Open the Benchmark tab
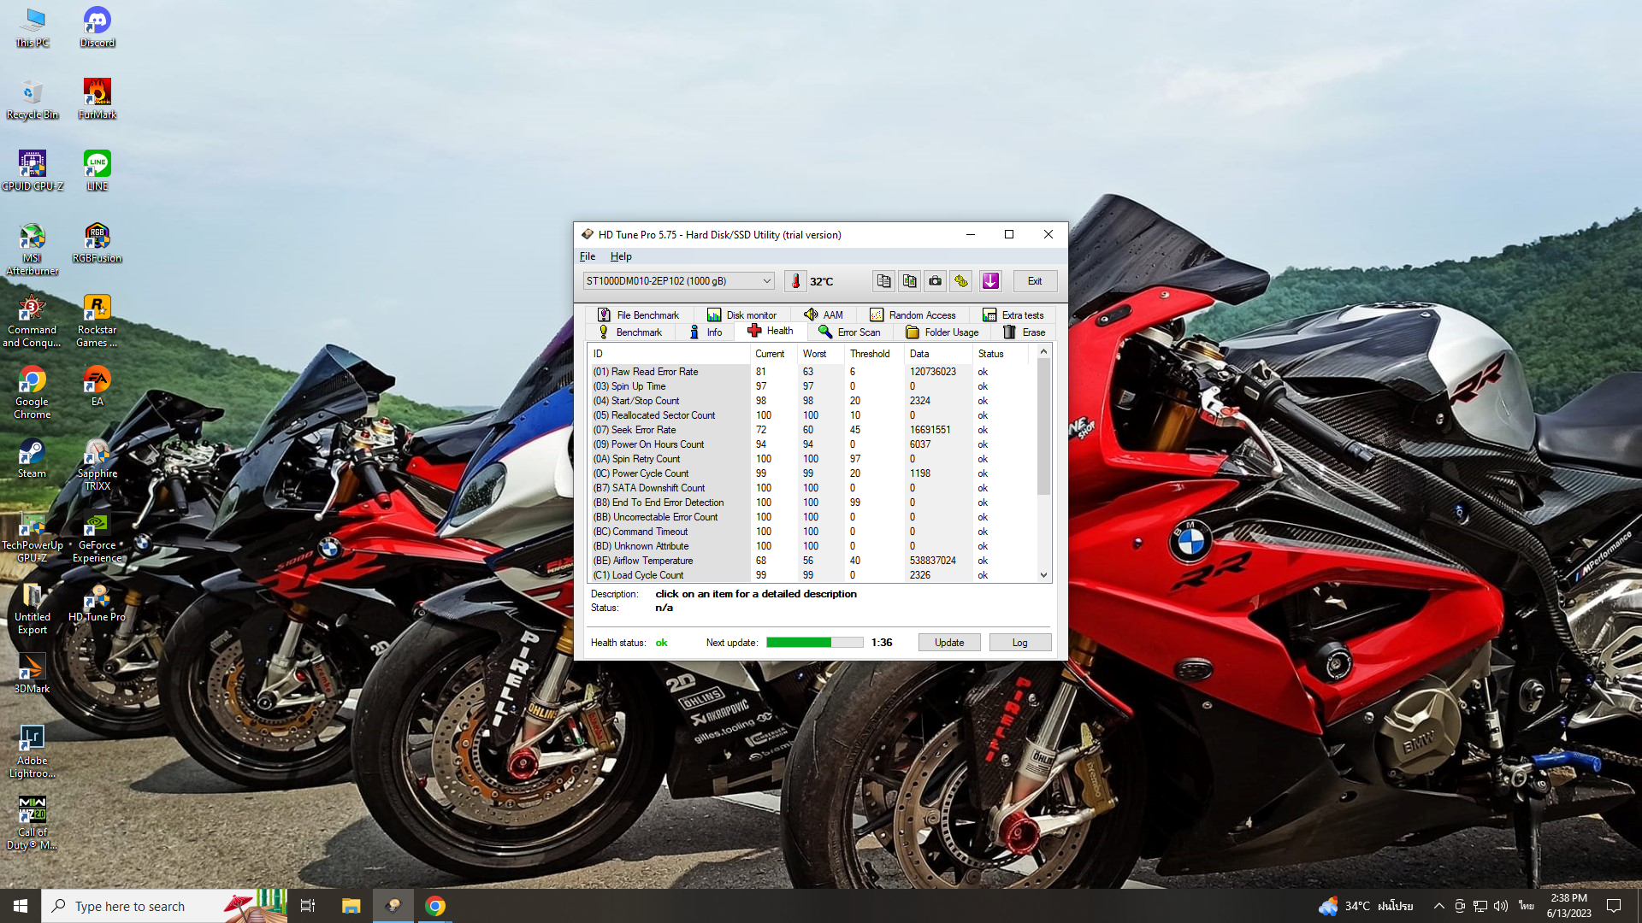The width and height of the screenshot is (1642, 923). pyautogui.click(x=630, y=332)
